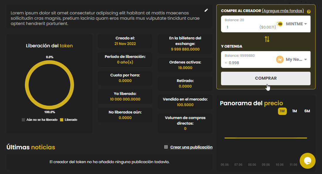Click the My Ne... token avatar icon
The height and width of the screenshot is (174, 322).
(x=280, y=59)
